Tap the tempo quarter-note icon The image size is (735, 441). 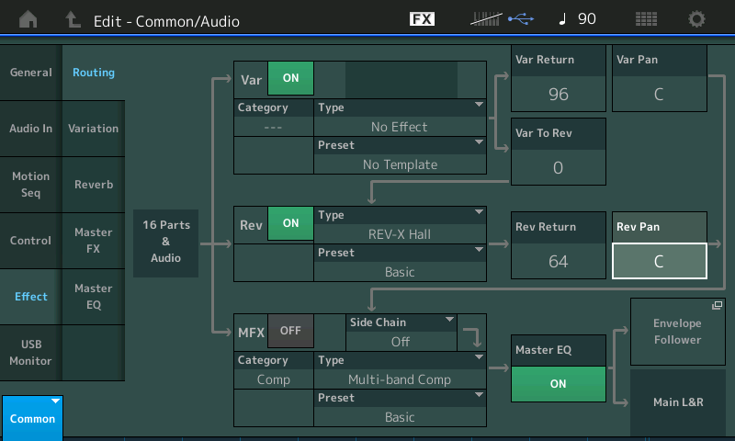coord(563,19)
